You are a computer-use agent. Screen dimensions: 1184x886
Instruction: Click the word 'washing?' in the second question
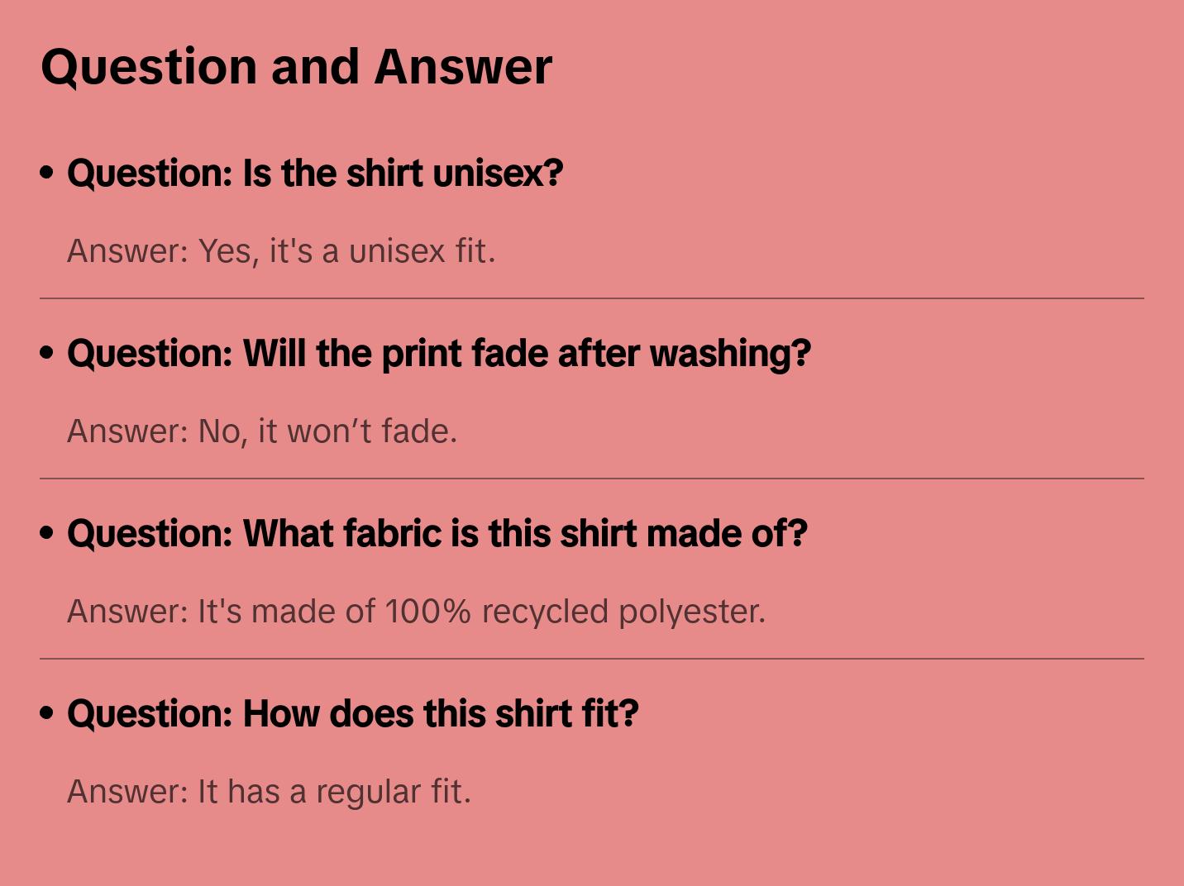click(730, 354)
